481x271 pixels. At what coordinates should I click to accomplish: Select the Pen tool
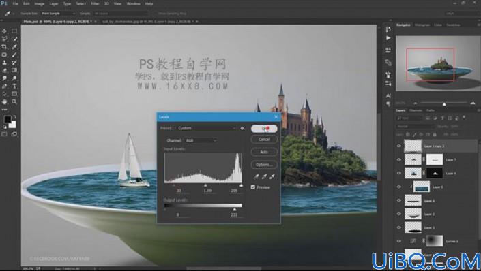click(4, 86)
